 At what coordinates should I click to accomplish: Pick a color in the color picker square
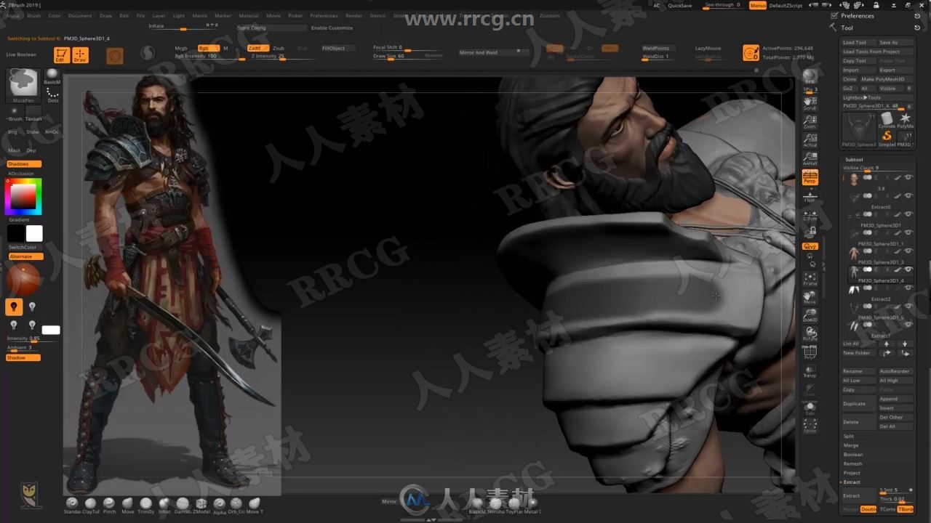(23, 195)
